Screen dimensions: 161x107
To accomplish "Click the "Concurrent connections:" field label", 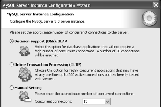I will [53, 101].
